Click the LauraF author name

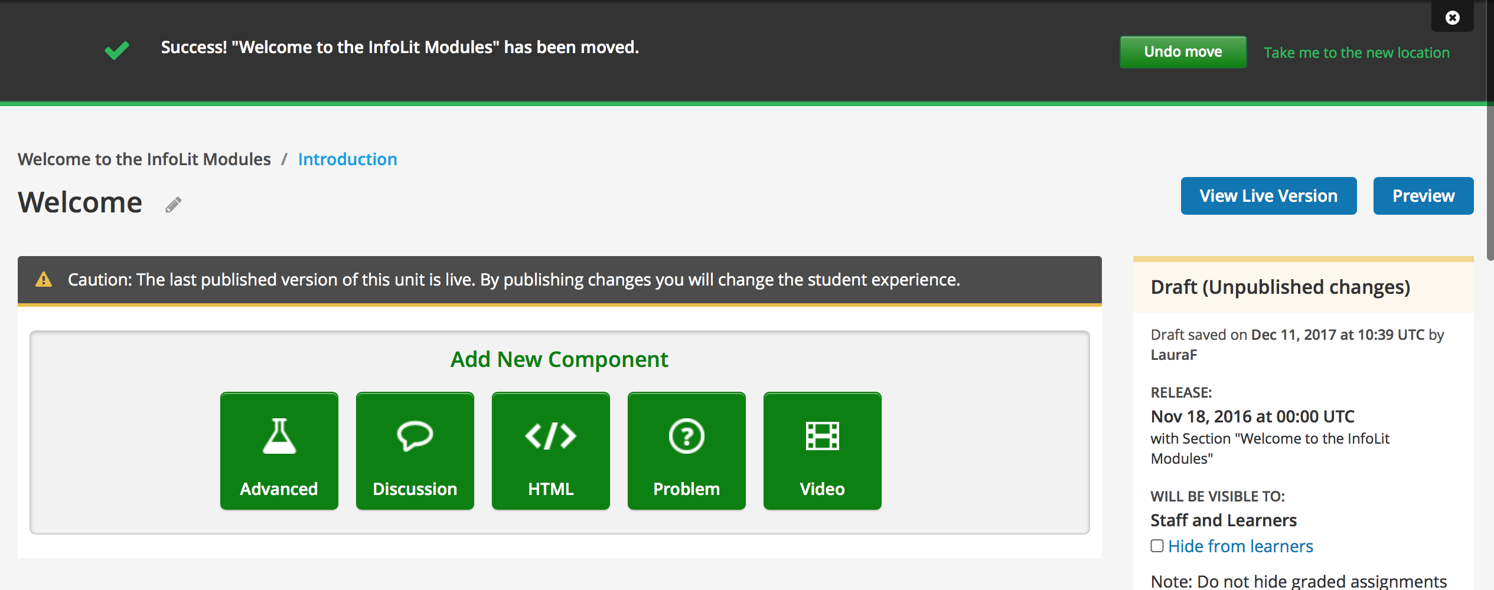point(1174,355)
